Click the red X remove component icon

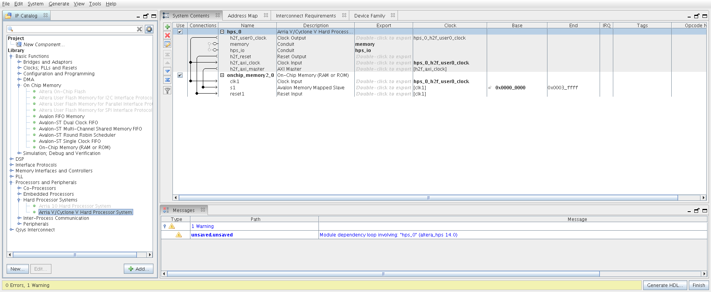pos(167,35)
